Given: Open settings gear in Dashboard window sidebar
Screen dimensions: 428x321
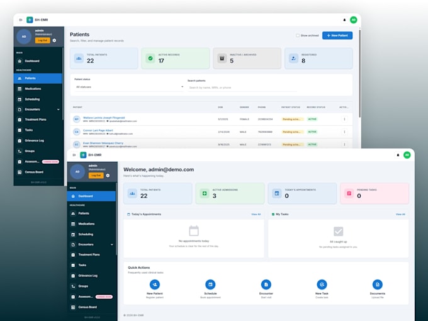Looking at the screenshot, I should (108, 176).
